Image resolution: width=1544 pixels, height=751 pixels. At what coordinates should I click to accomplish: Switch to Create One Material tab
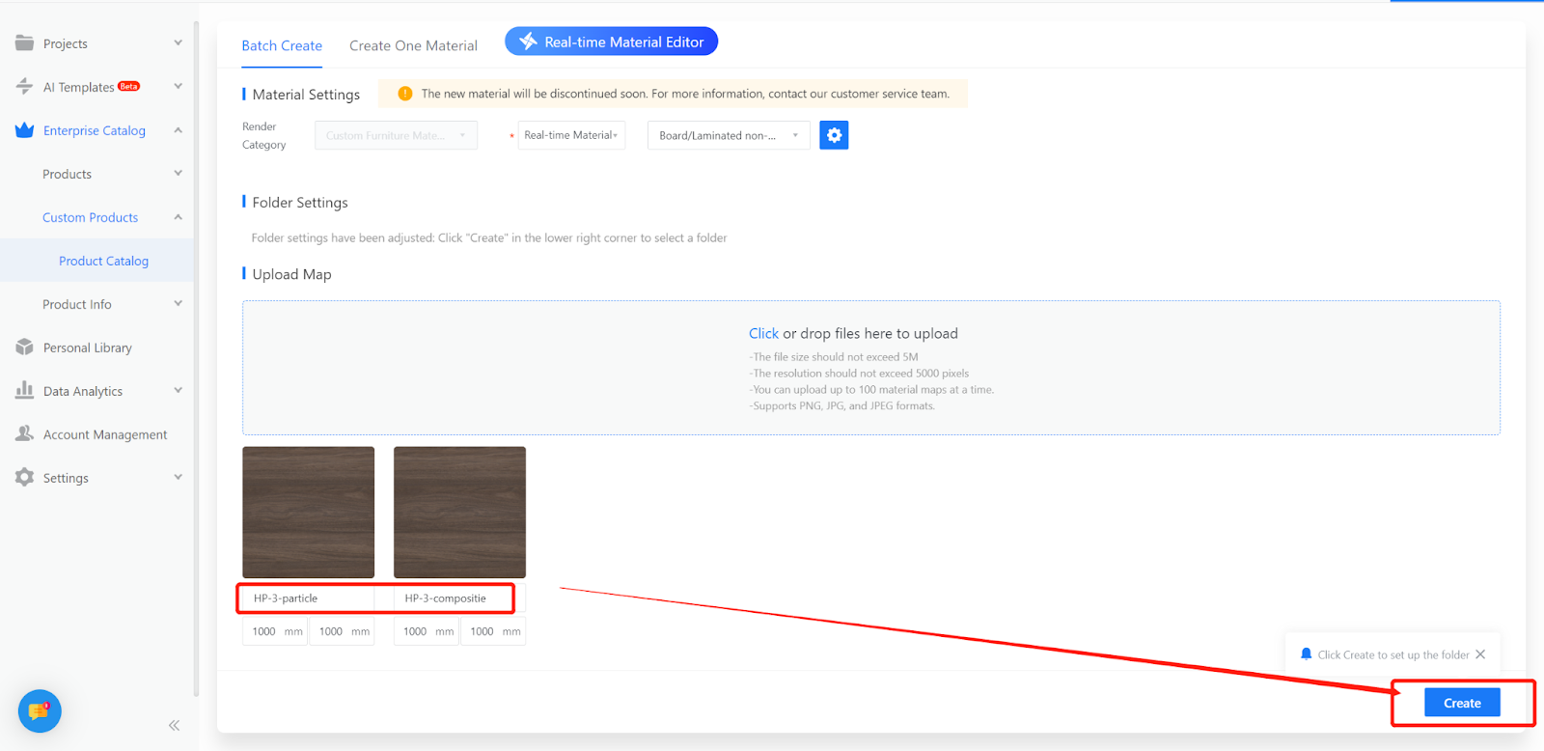tap(413, 45)
